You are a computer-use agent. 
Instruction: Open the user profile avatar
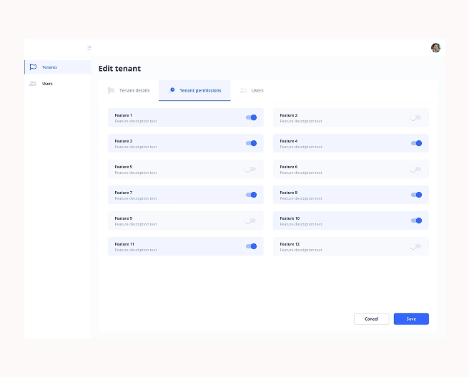click(x=435, y=48)
